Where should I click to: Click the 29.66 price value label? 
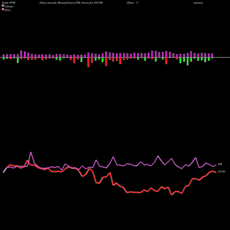[x=222, y=172]
